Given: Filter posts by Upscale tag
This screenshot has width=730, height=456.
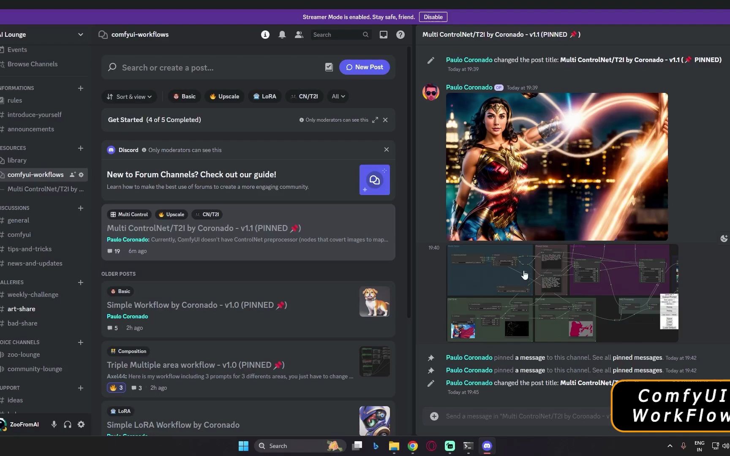Looking at the screenshot, I should (x=224, y=97).
